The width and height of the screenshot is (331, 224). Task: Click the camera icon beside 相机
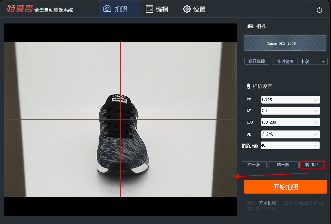coord(250,27)
